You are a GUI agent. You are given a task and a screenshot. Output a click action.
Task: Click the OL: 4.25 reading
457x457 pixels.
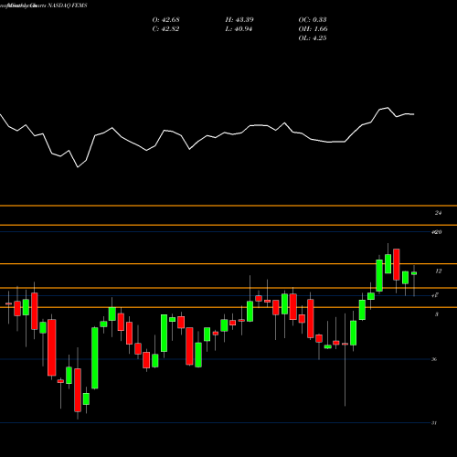pyautogui.click(x=313, y=37)
